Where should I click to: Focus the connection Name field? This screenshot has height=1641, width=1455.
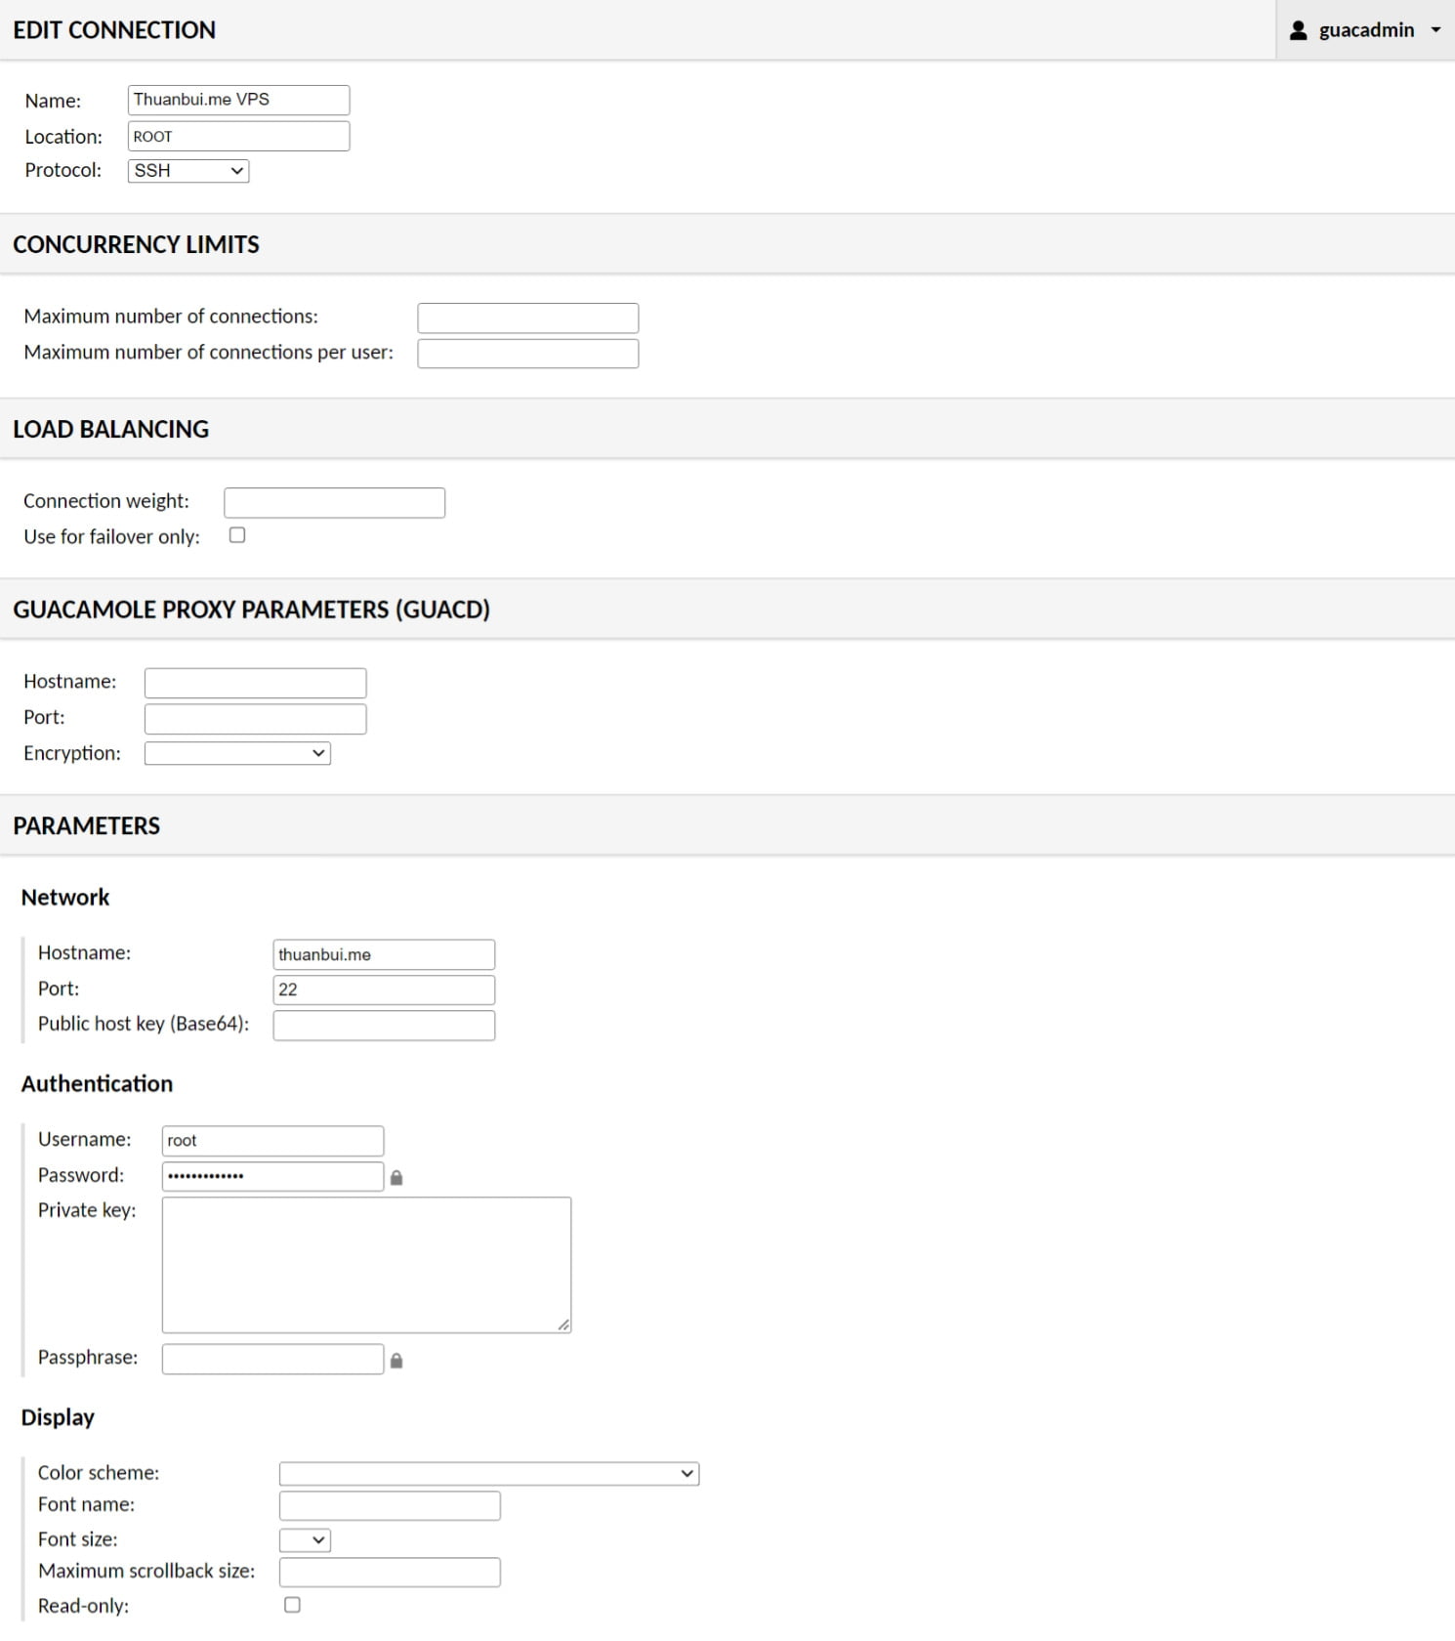coord(238,100)
